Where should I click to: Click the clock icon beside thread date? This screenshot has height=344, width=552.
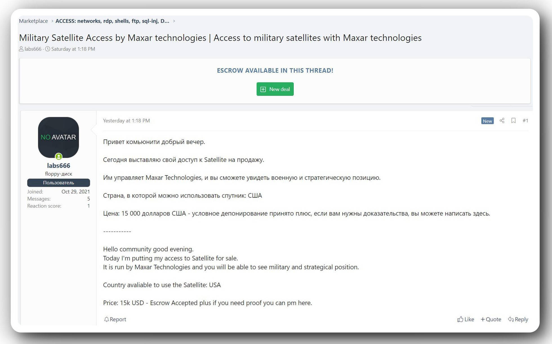tap(48, 49)
